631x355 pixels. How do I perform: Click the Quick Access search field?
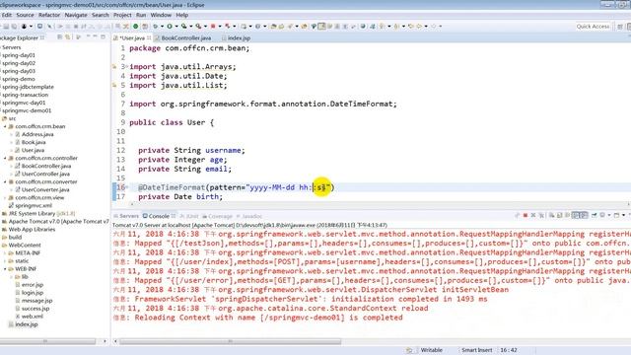pos(593,27)
